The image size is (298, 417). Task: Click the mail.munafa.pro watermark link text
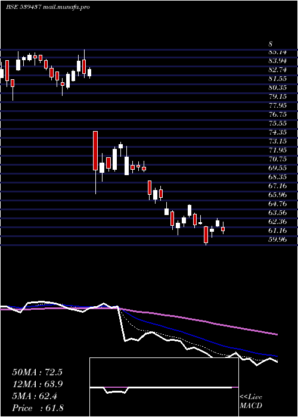[x=66, y=7]
